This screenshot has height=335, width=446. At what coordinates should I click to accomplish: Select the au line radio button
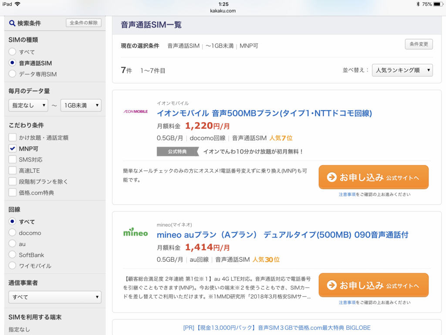tap(12, 243)
